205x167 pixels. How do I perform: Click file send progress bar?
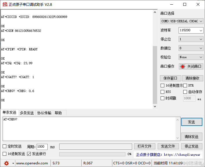[92, 154]
